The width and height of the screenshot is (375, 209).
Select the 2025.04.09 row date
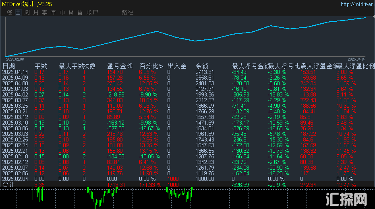(15, 78)
